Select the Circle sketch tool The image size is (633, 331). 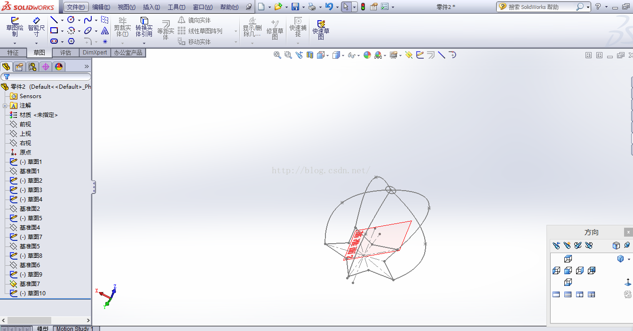[x=71, y=20]
